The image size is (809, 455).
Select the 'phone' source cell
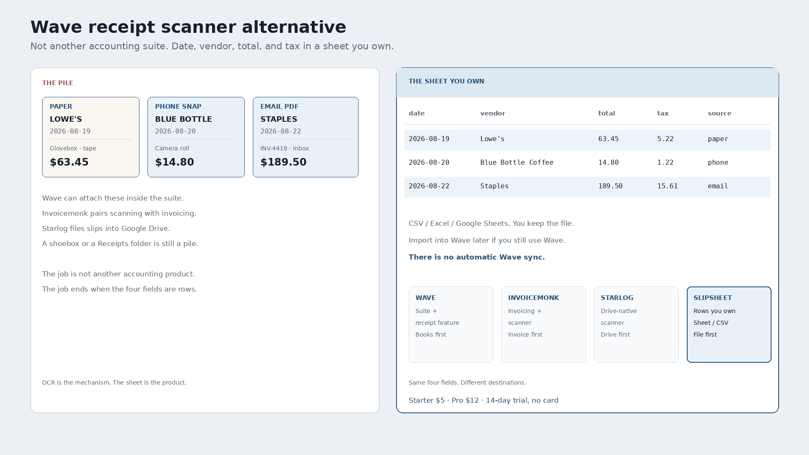click(x=718, y=163)
